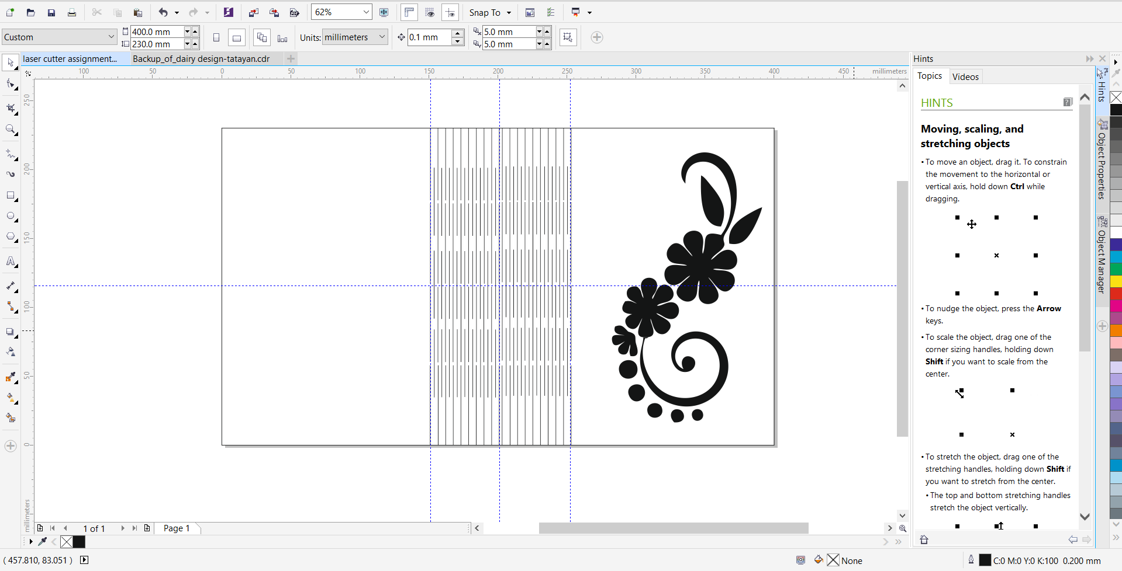The image size is (1122, 571).
Task: Select the Shape tool
Action: click(x=11, y=85)
